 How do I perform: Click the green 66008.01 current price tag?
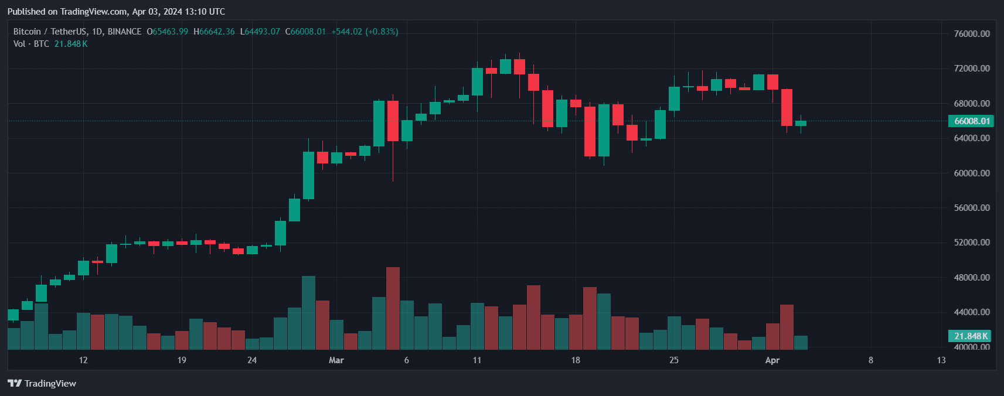click(x=971, y=121)
